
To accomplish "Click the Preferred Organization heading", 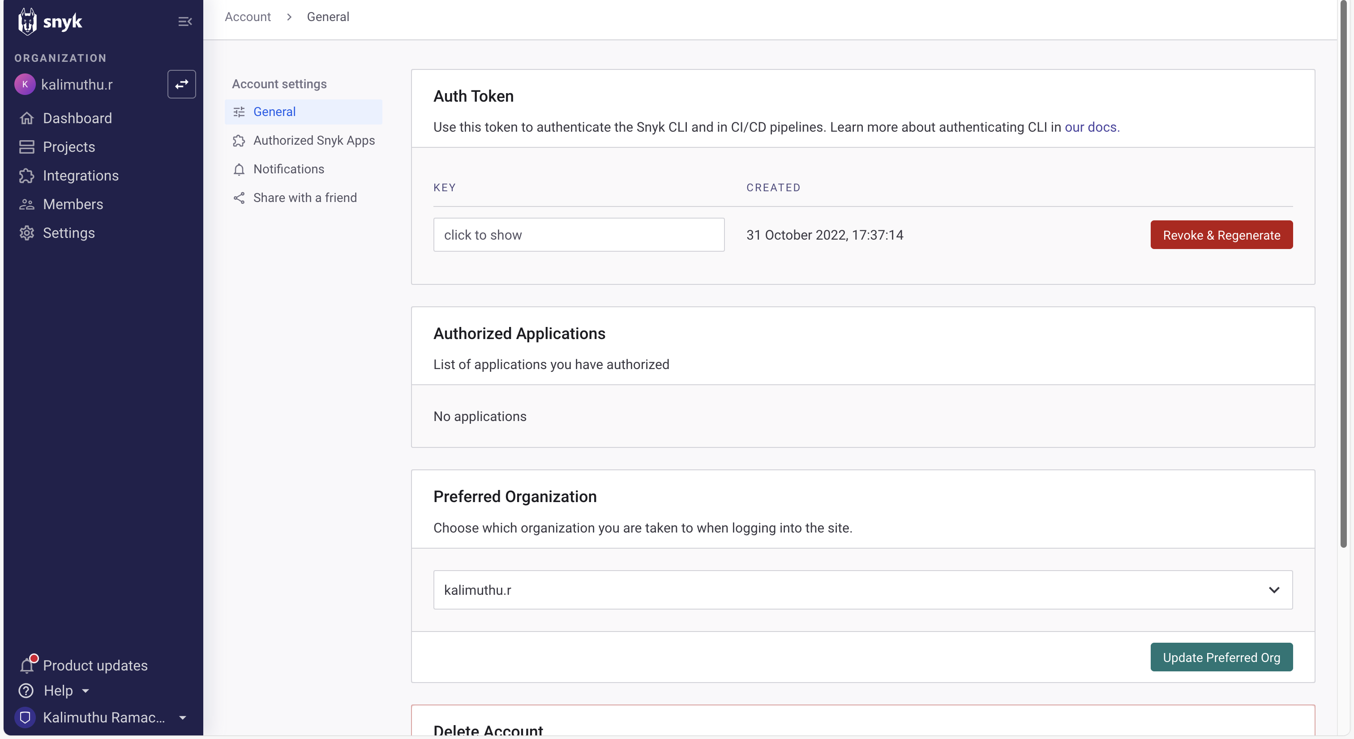I will point(514,497).
